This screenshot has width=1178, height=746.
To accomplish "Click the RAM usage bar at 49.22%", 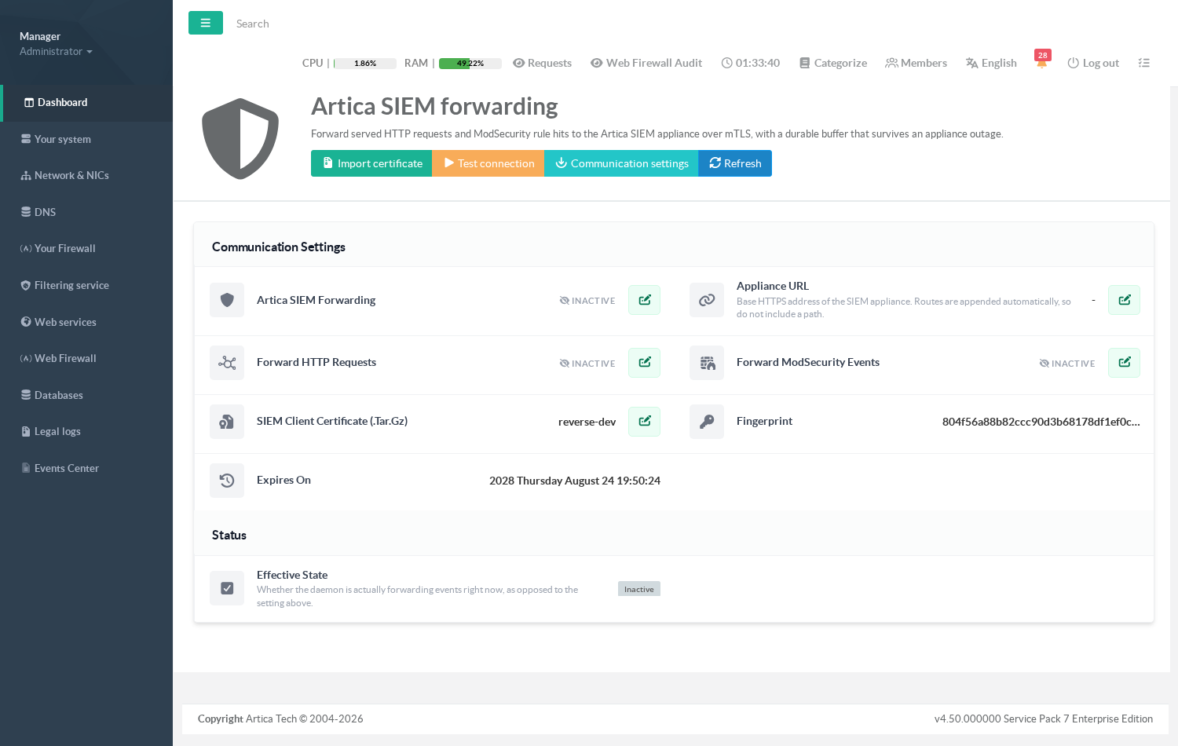I will 470,64.
